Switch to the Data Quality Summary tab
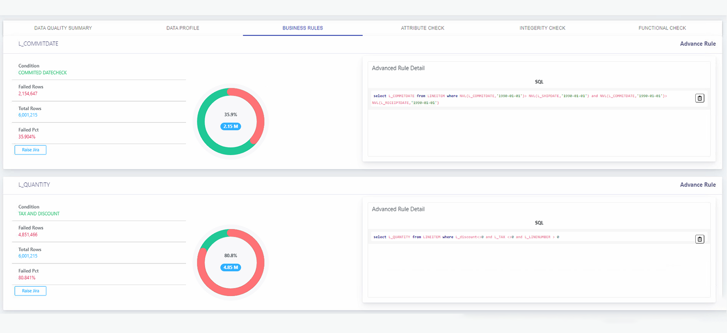727x333 pixels. click(x=63, y=28)
